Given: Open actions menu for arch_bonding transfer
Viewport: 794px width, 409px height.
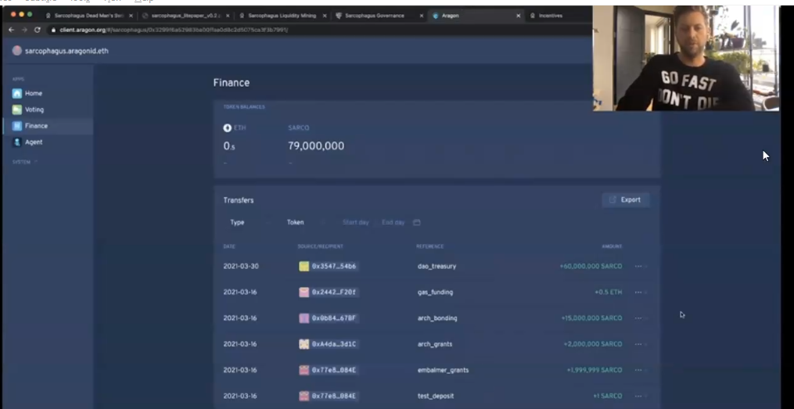Looking at the screenshot, I should 638,318.
